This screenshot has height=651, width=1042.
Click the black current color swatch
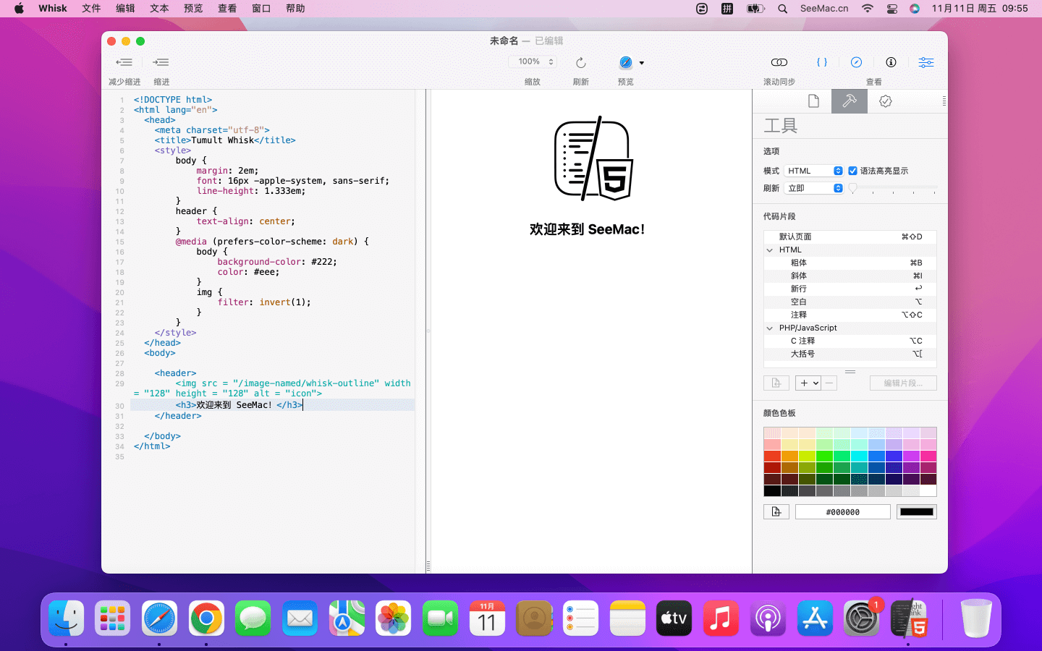(916, 512)
